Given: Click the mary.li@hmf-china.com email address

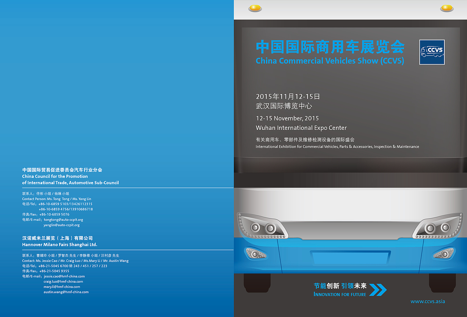Looking at the screenshot, I should (x=62, y=287).
